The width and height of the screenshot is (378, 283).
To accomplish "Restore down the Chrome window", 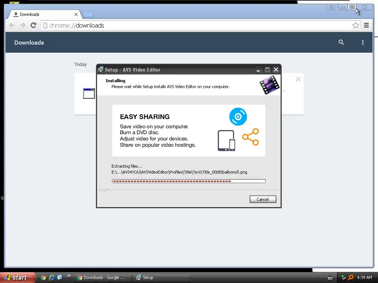I will coord(352,7).
